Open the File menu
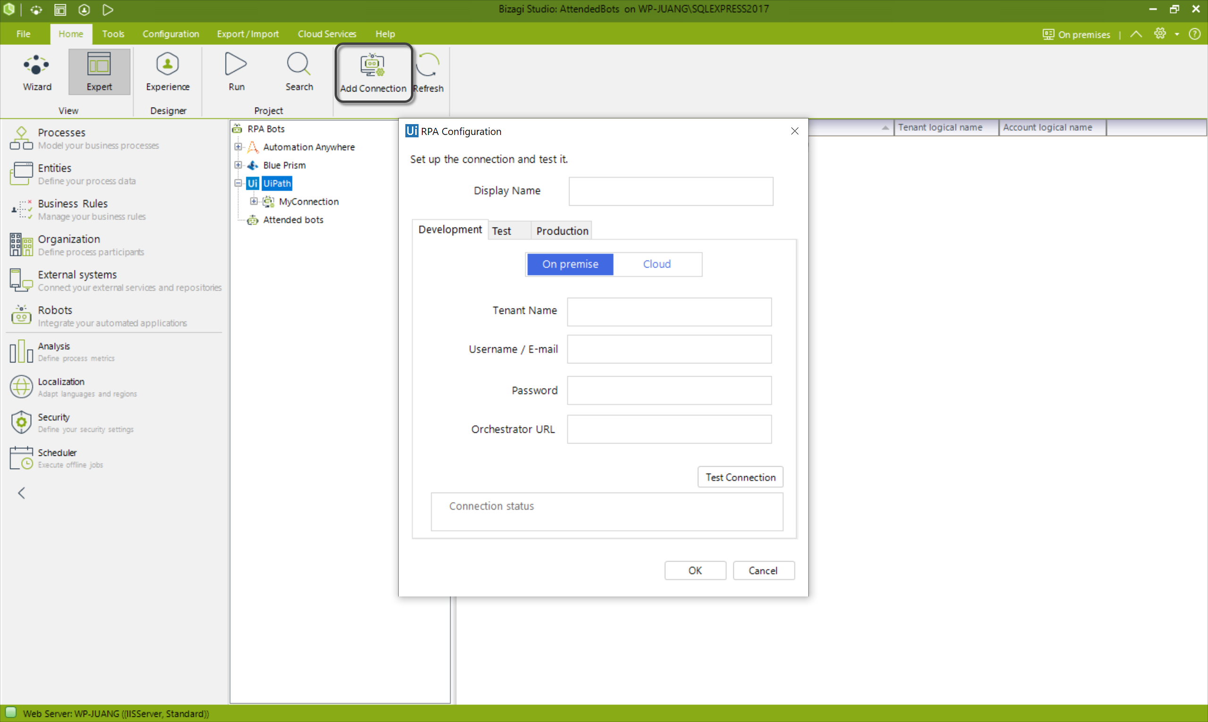Image resolution: width=1208 pixels, height=722 pixels. (x=23, y=34)
